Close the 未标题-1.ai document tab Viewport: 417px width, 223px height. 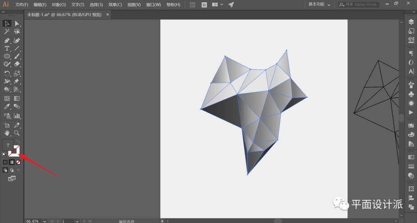[x=108, y=15]
